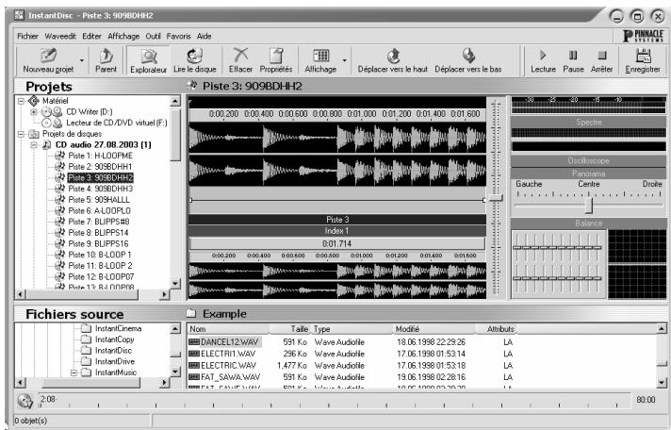This screenshot has width=671, height=430.
Task: Open the Nouveau projet dropdown arrow
Action: click(x=82, y=60)
